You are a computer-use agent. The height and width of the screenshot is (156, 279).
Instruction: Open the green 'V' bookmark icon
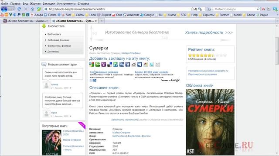10,15
